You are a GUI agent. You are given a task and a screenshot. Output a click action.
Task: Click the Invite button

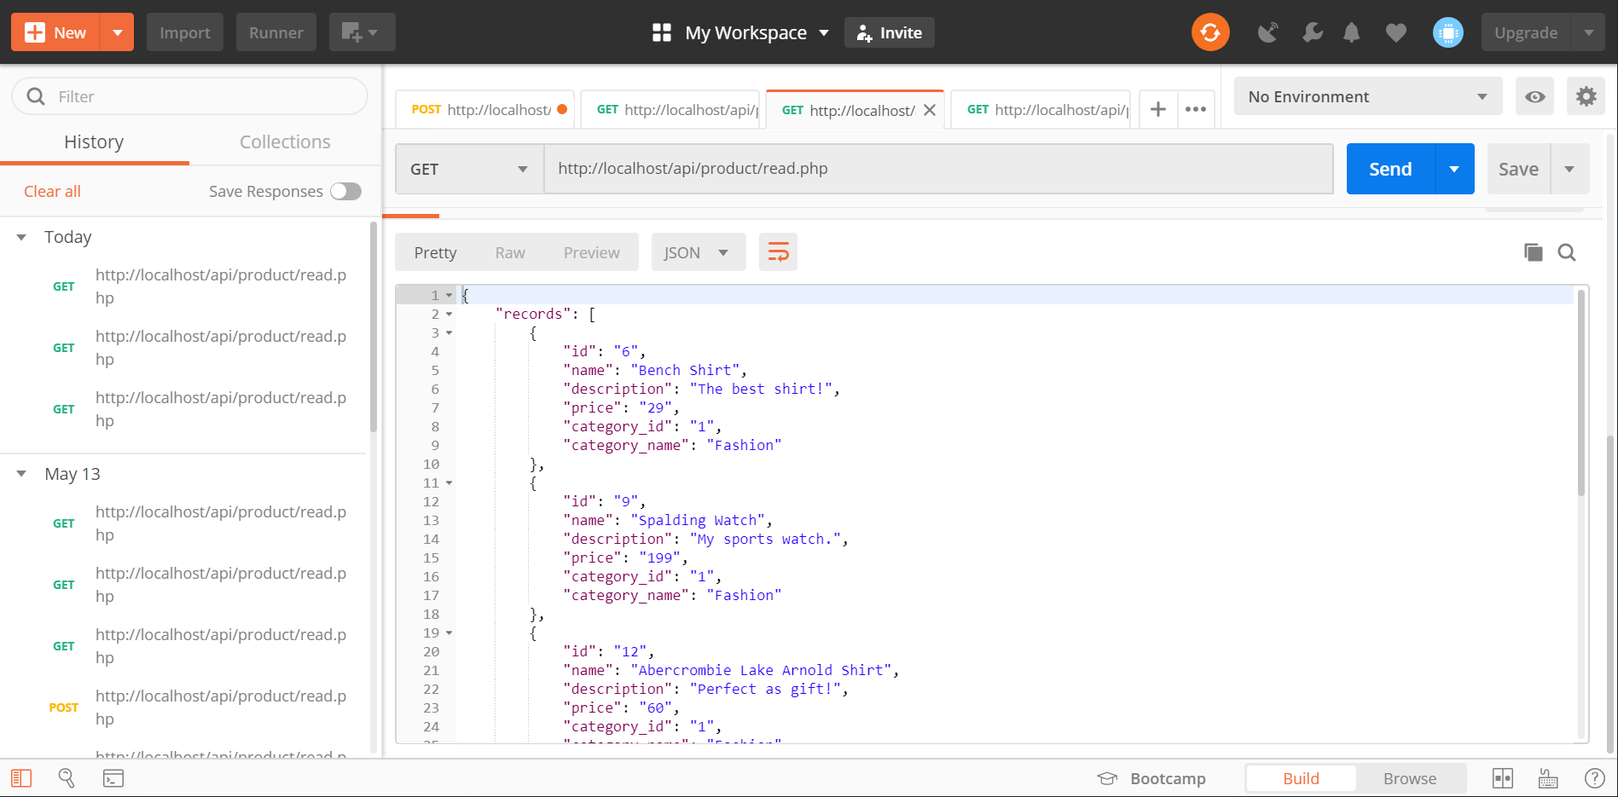click(x=890, y=32)
